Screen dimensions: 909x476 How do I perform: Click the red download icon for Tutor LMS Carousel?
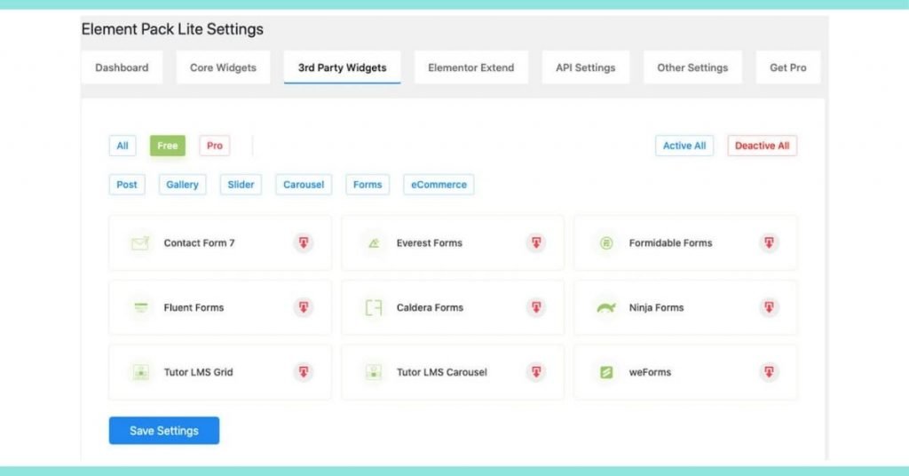pos(536,371)
